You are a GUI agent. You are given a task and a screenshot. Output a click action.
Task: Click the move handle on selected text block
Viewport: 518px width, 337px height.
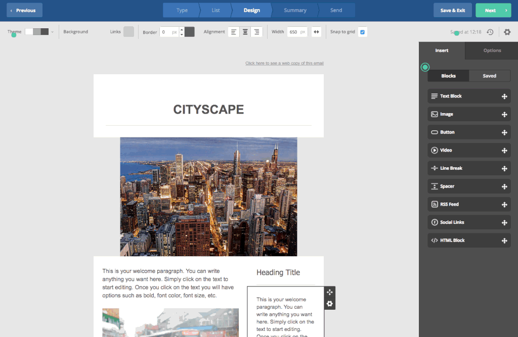(x=330, y=292)
